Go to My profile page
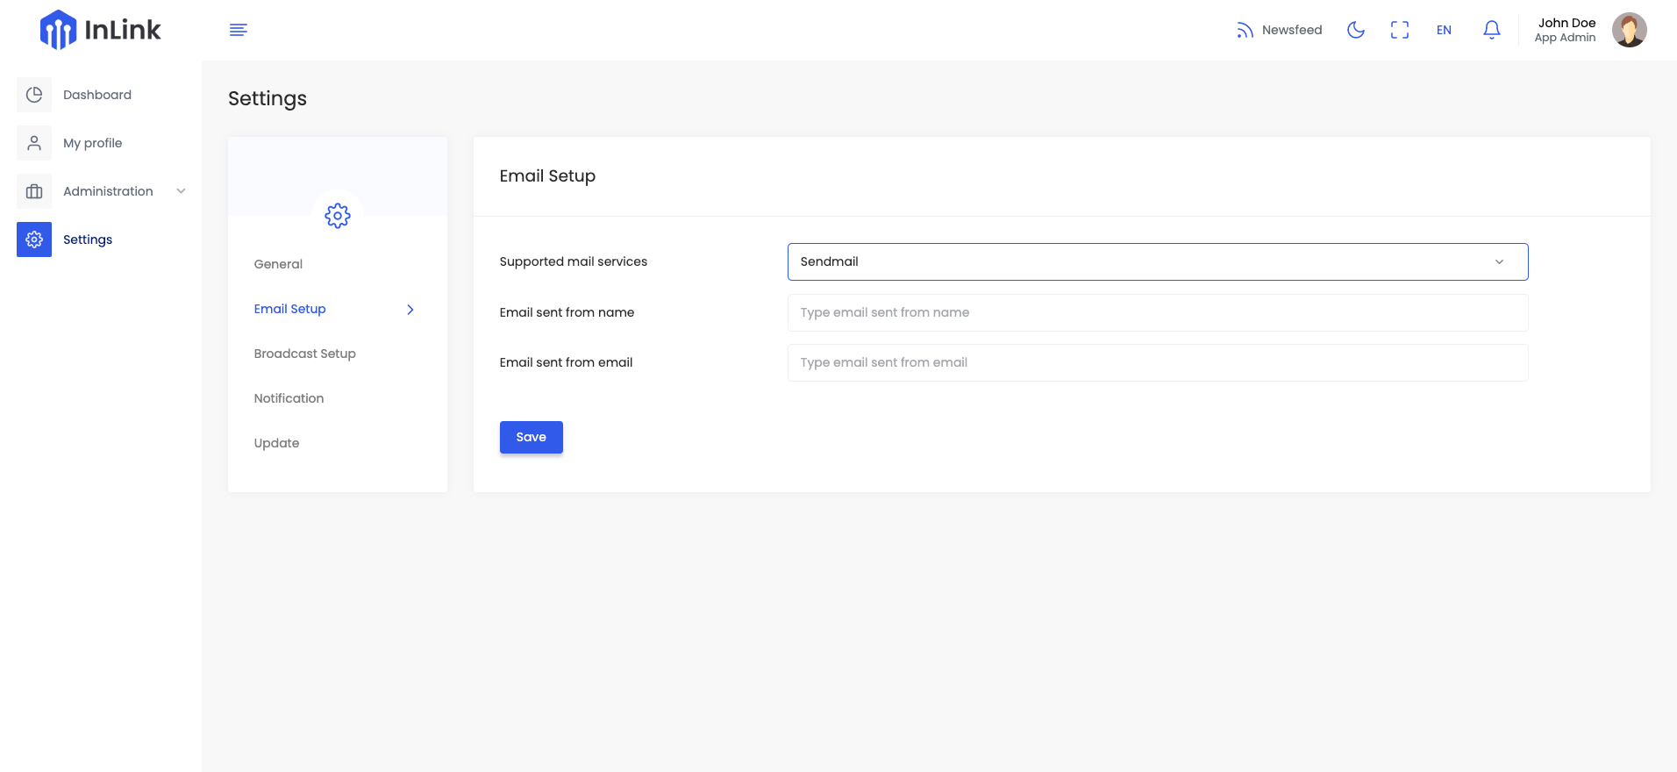Screen dimensions: 1677x772 [x=92, y=143]
